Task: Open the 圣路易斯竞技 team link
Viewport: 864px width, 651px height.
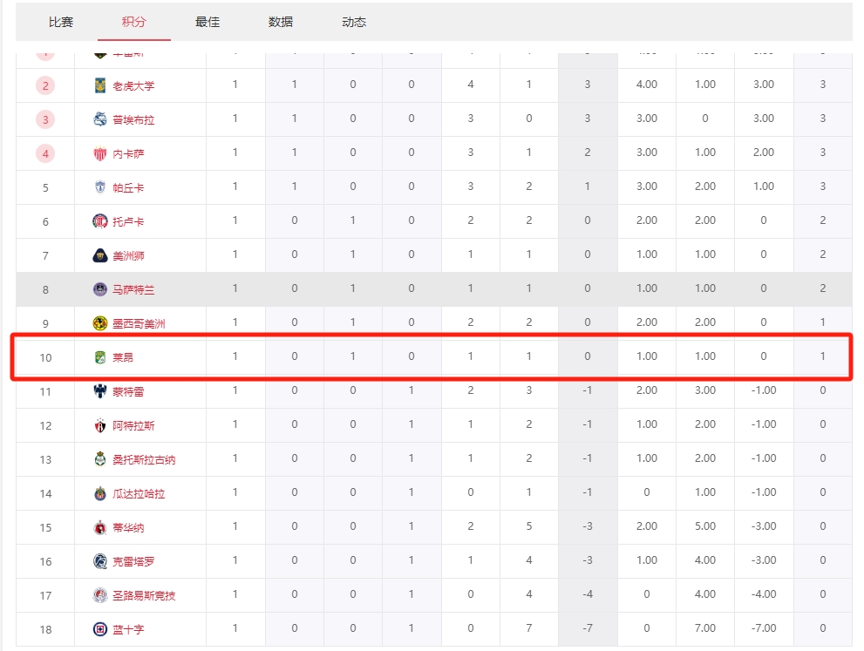Action: click(144, 595)
